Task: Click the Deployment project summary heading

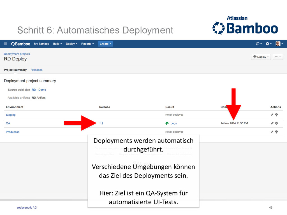Action: click(x=30, y=81)
